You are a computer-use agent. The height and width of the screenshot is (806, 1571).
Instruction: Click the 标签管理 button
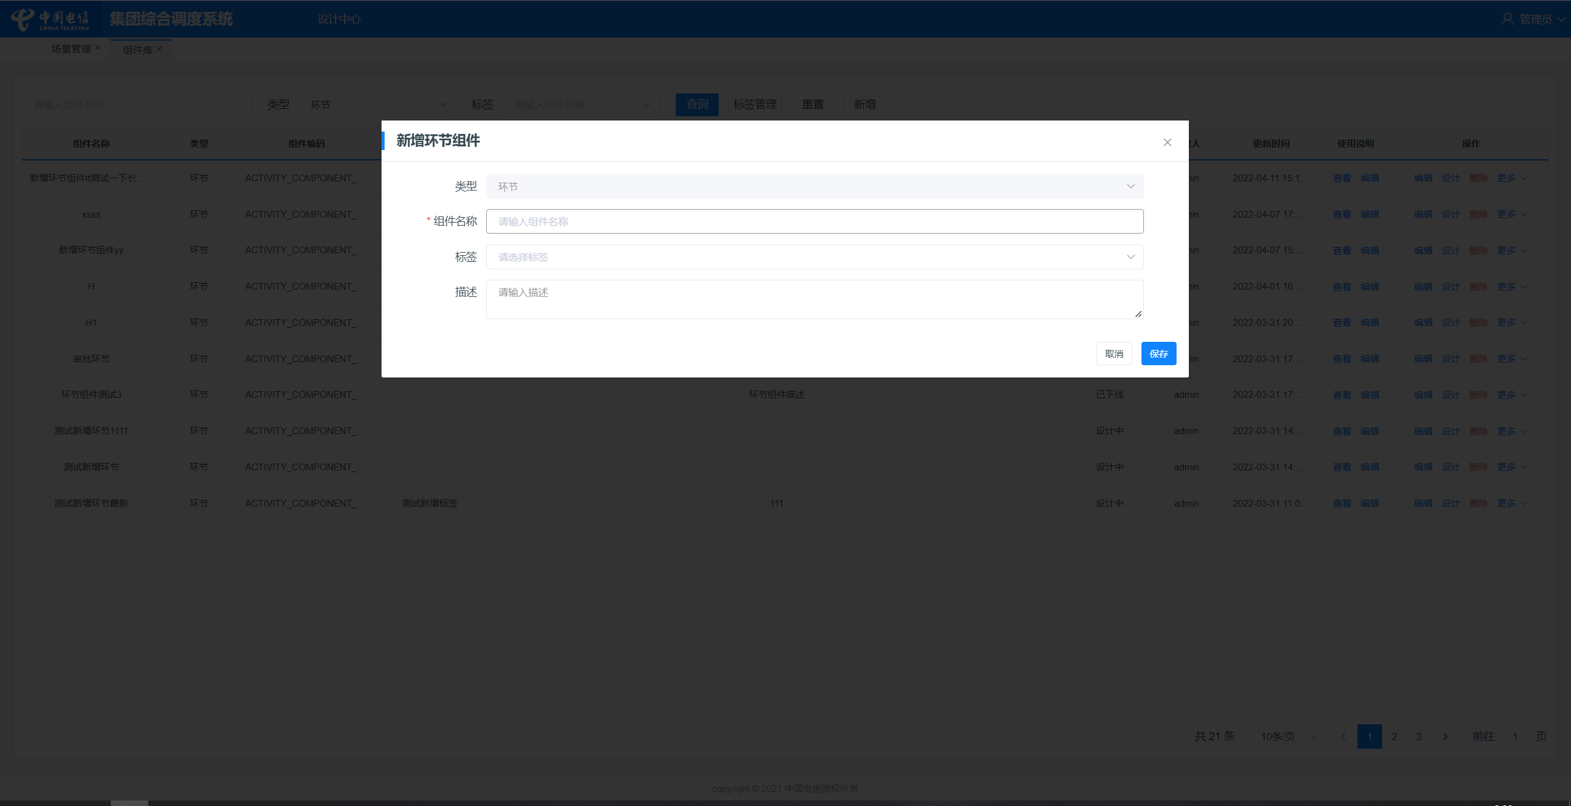pos(755,105)
